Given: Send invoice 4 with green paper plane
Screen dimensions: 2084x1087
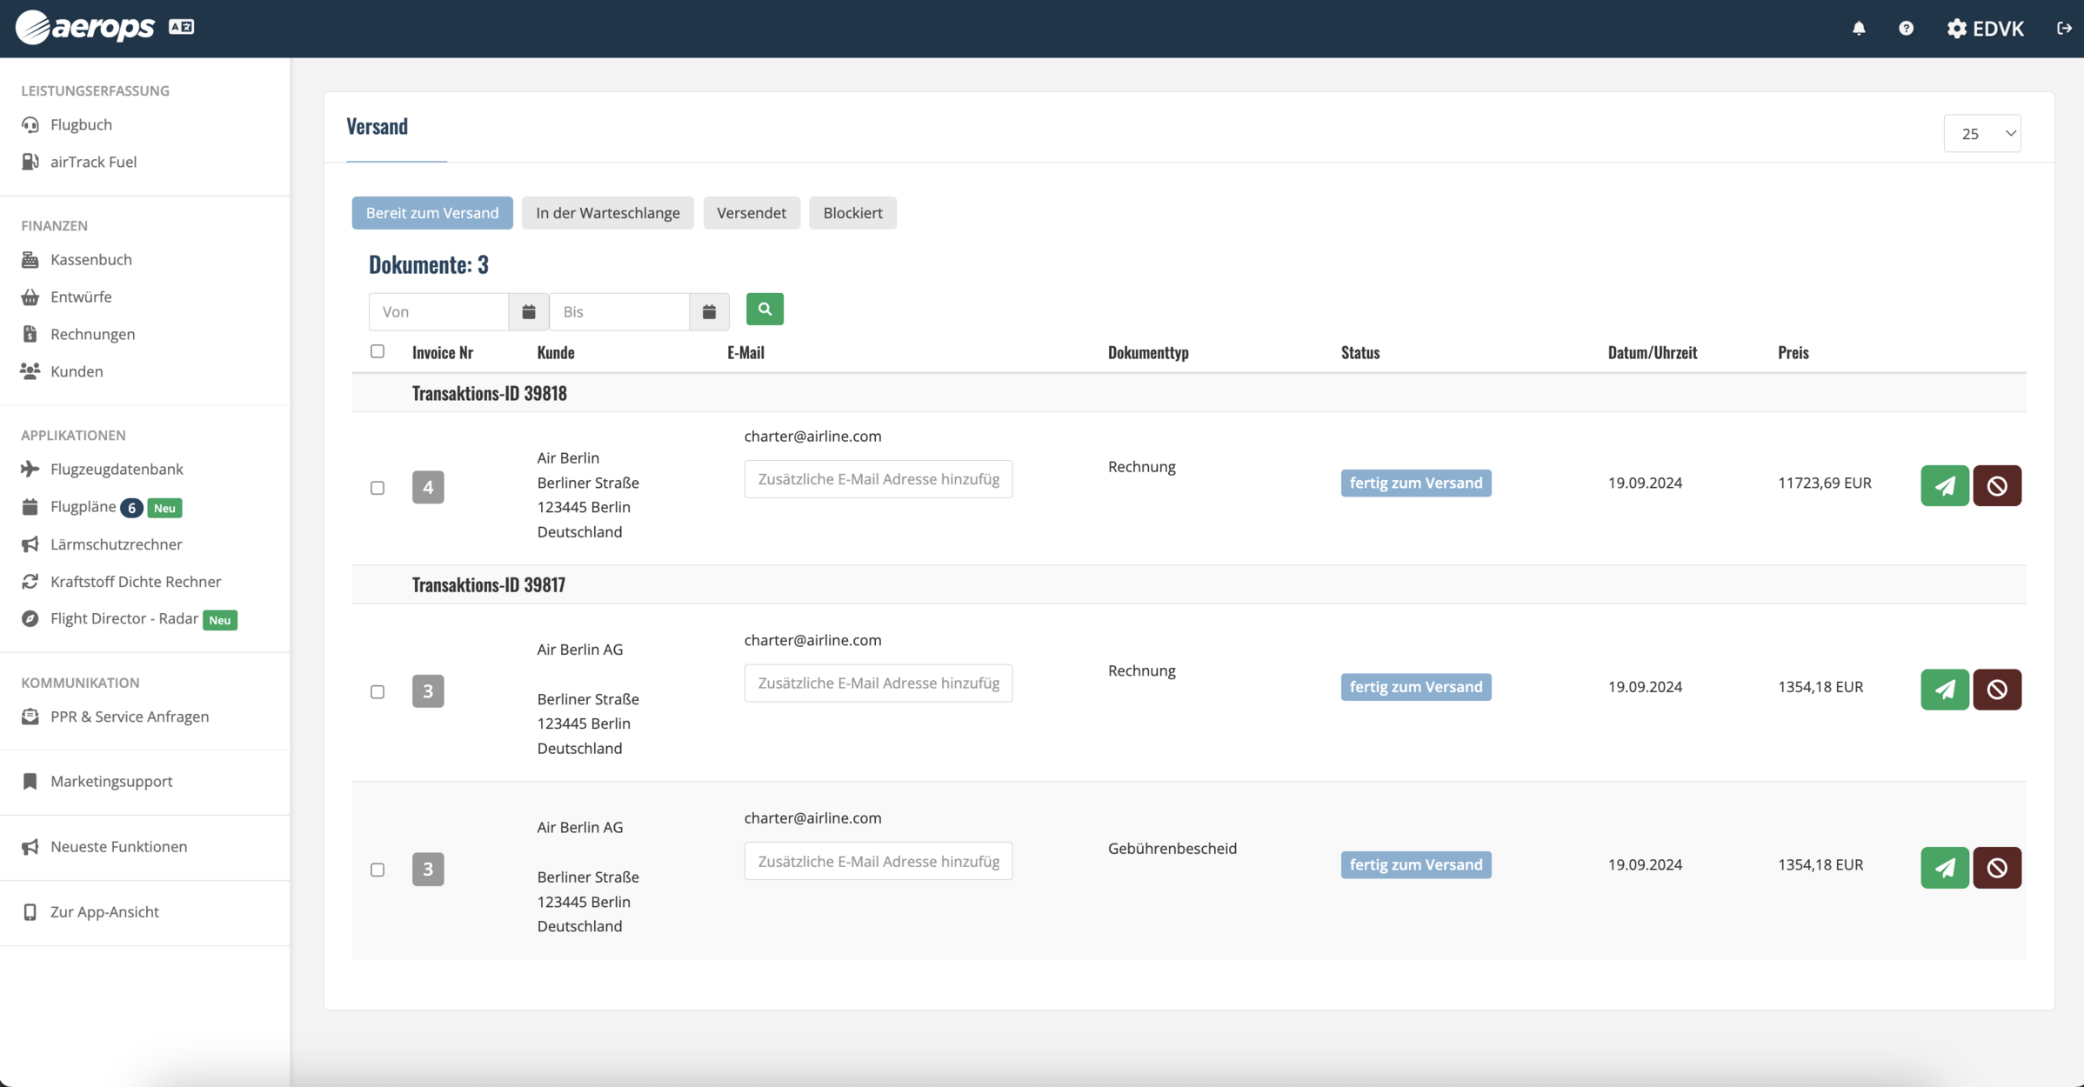Looking at the screenshot, I should pyautogui.click(x=1945, y=485).
